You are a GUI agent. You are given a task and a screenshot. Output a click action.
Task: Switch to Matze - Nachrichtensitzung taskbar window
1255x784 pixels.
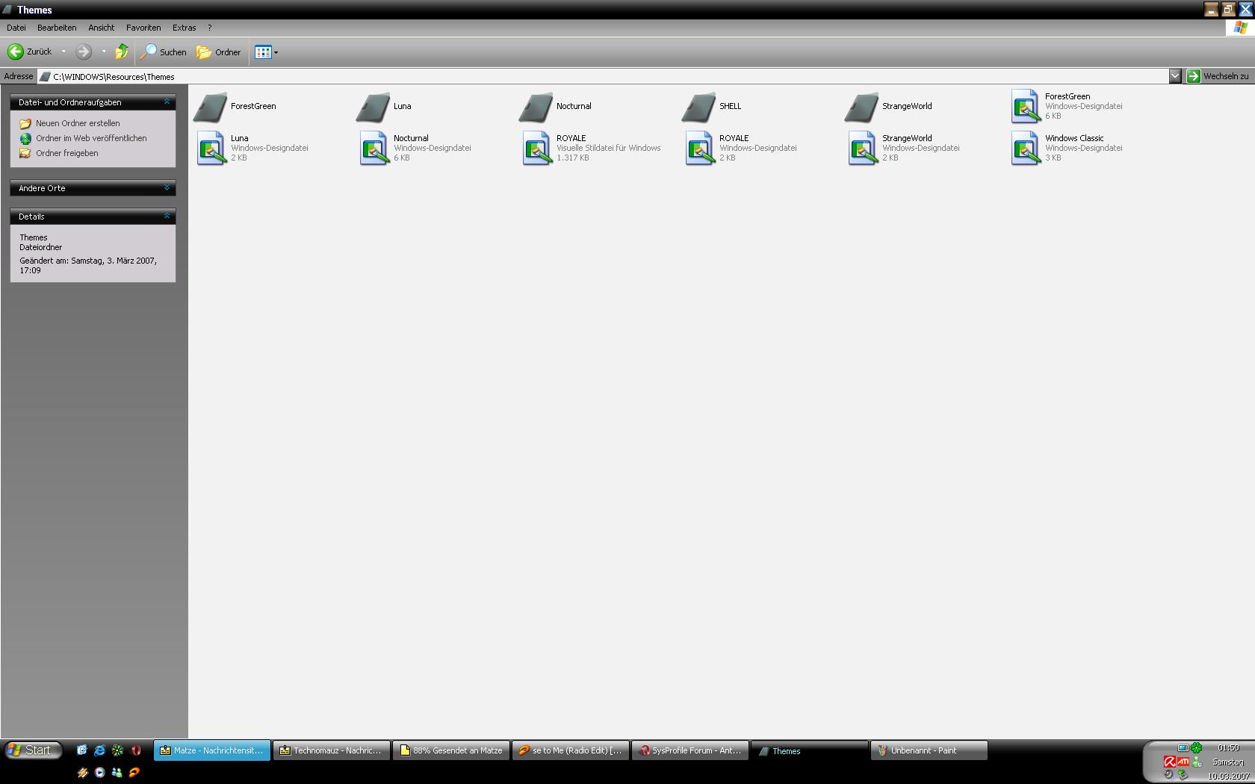[212, 750]
